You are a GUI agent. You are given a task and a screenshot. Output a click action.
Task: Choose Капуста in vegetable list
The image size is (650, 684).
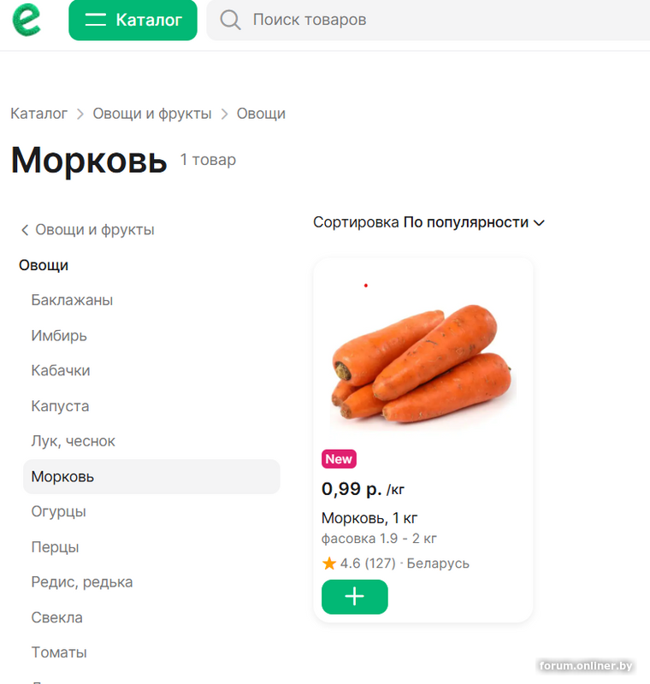pyautogui.click(x=60, y=406)
